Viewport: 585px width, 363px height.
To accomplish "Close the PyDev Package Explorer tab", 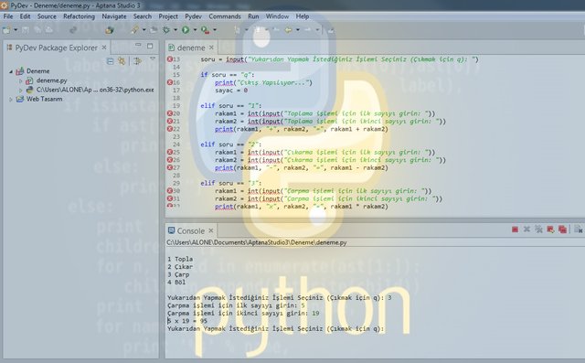I will [104, 48].
